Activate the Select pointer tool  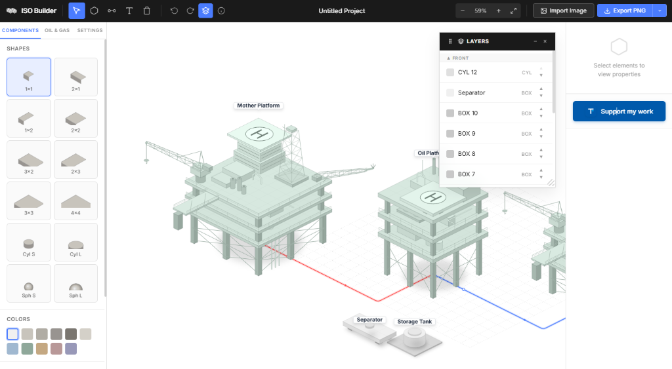point(77,10)
